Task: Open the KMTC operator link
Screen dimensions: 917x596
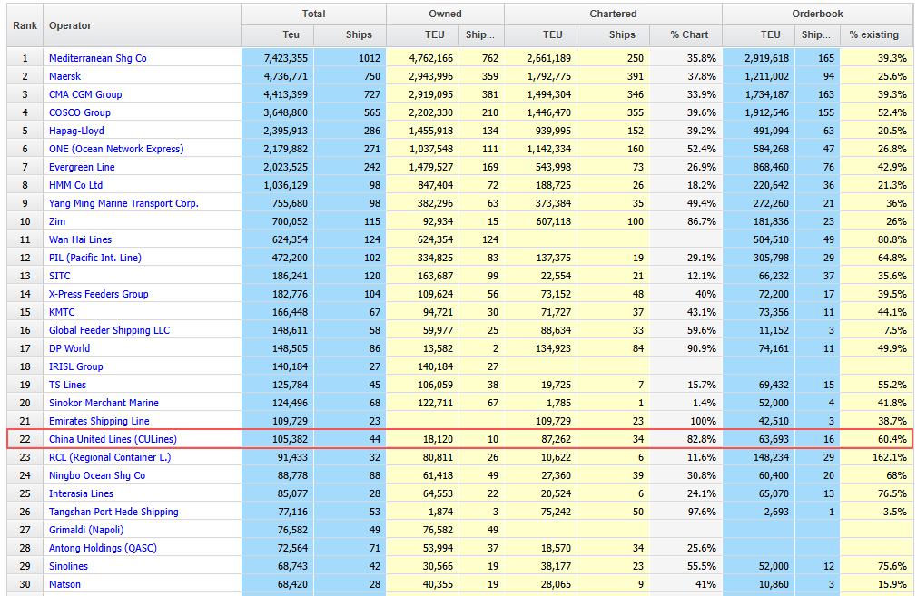Action: point(62,311)
